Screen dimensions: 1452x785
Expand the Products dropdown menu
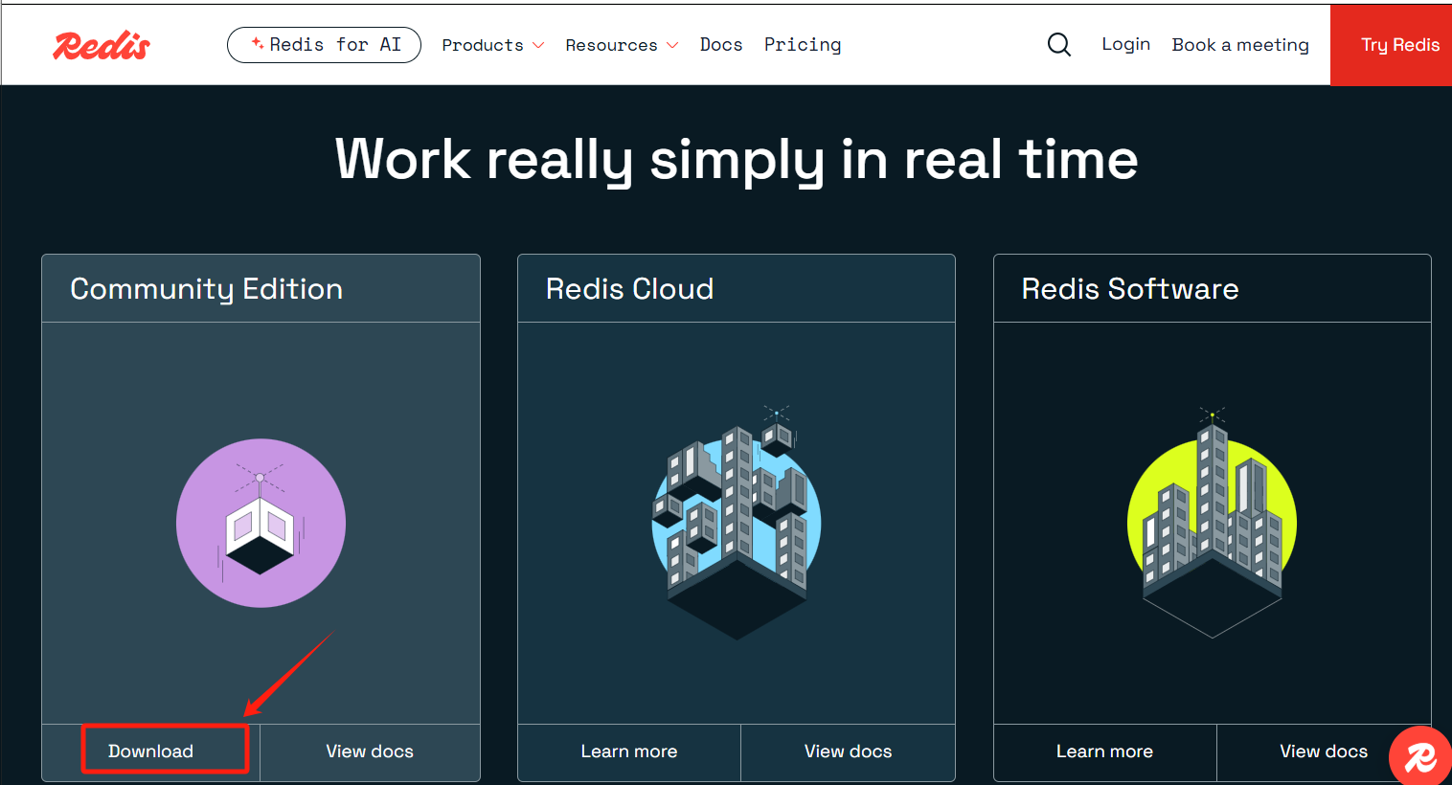[x=492, y=45]
